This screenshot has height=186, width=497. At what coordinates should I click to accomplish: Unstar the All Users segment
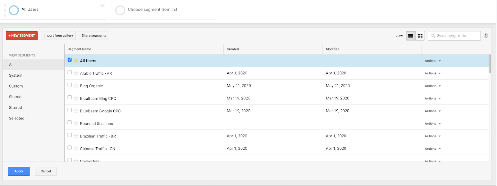76,61
